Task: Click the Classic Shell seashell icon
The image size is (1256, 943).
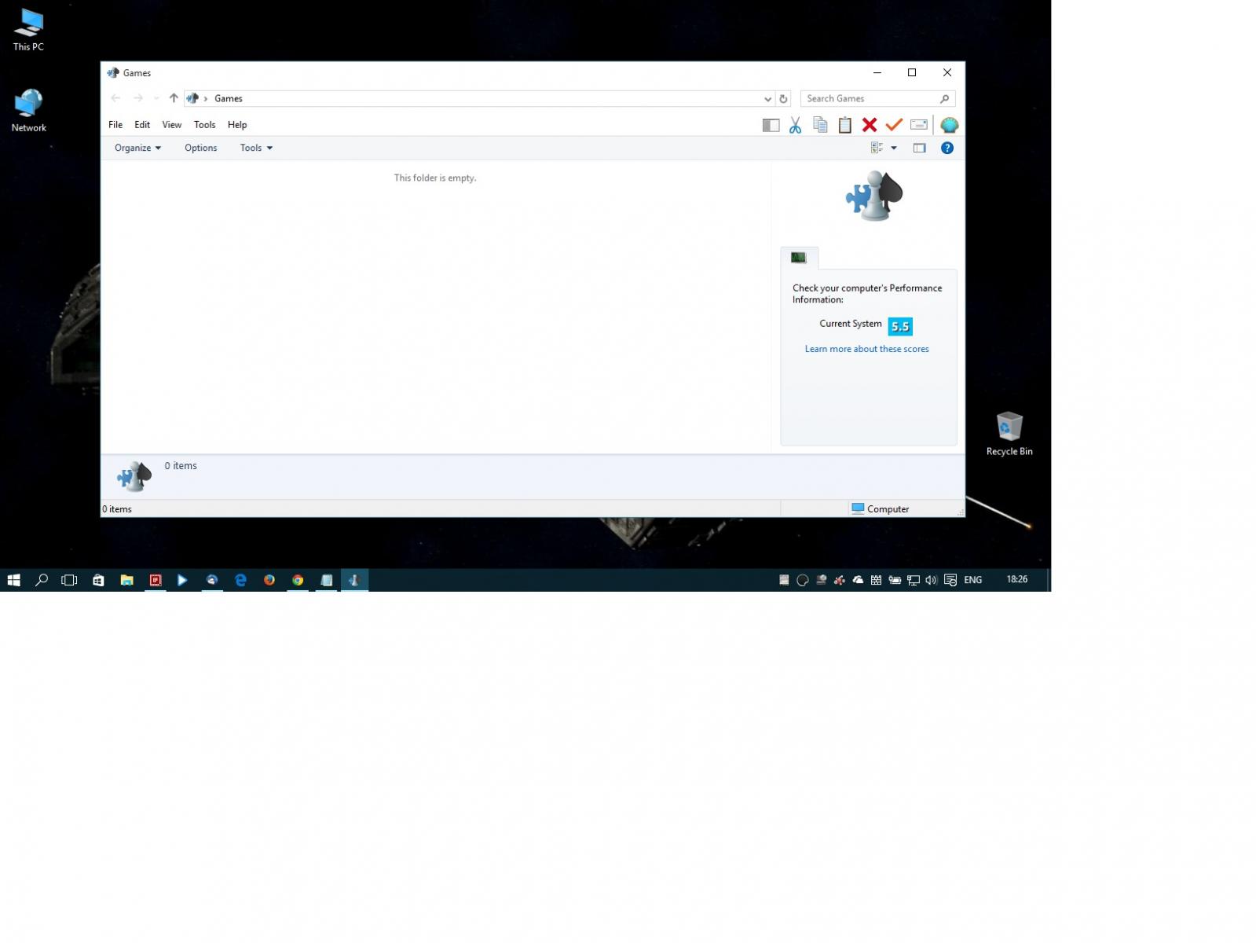Action: coord(949,125)
